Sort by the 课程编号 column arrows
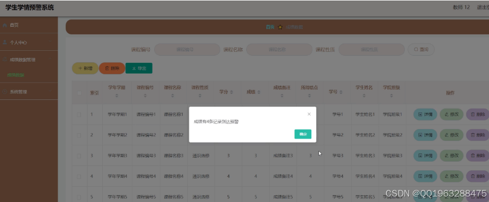The height and width of the screenshot is (202, 489). [x=145, y=96]
